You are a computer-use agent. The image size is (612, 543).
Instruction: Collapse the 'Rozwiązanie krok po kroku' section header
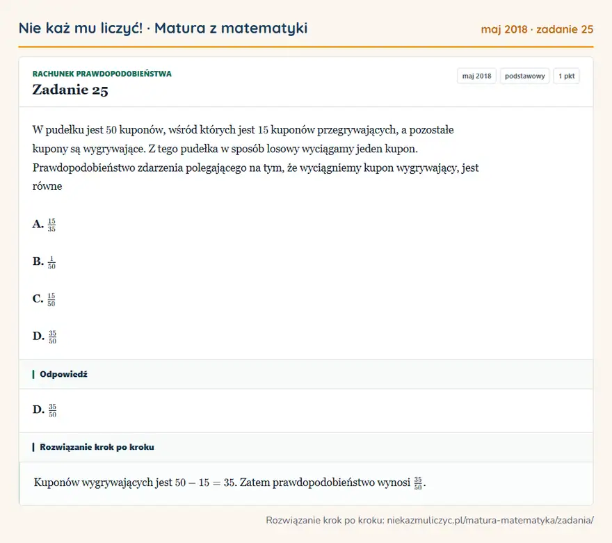[x=306, y=447]
